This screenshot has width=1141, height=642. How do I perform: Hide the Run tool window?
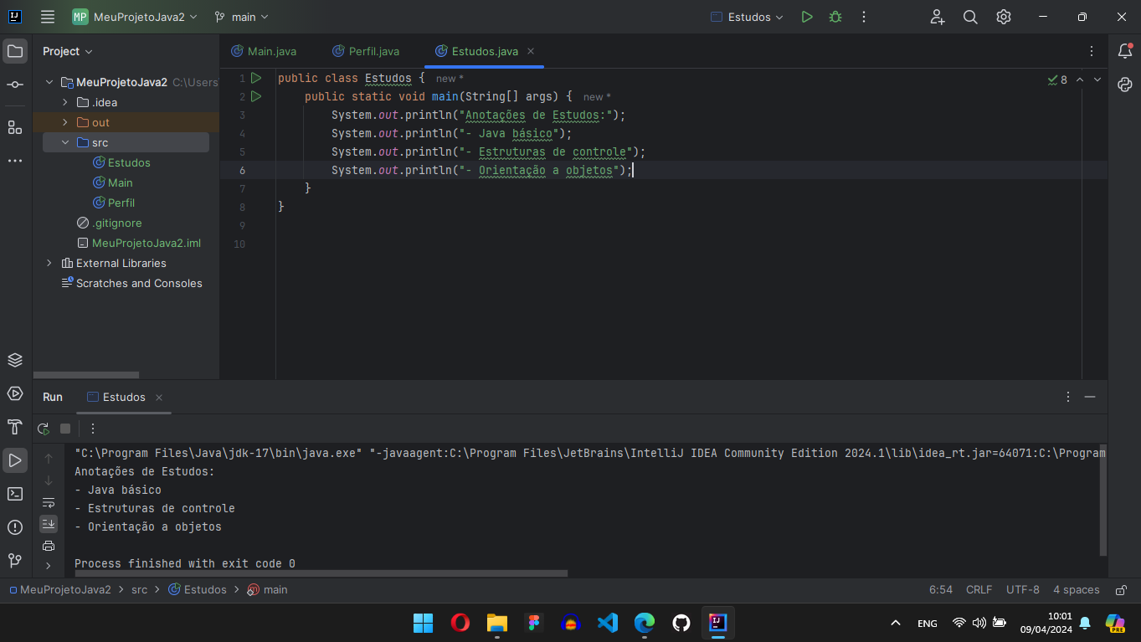(x=1090, y=397)
